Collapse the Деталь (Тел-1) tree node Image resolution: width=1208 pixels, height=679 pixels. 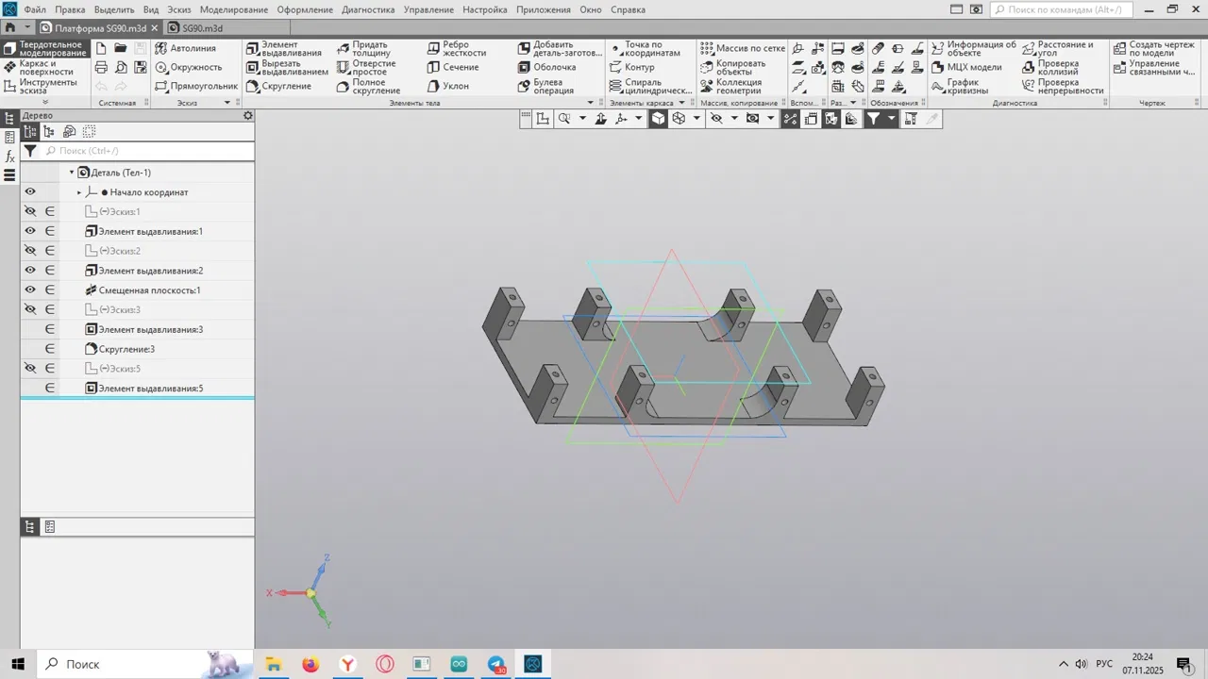click(x=72, y=173)
